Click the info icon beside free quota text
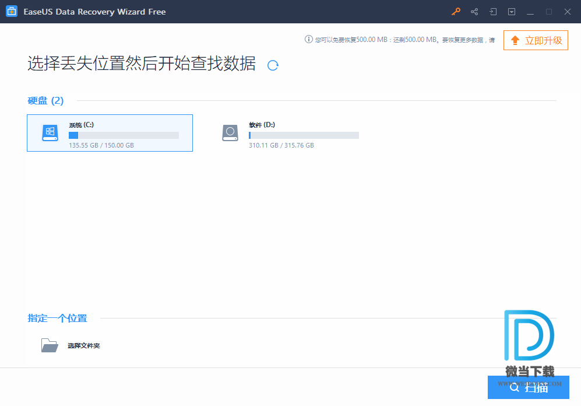Image resolution: width=581 pixels, height=406 pixels. [308, 39]
